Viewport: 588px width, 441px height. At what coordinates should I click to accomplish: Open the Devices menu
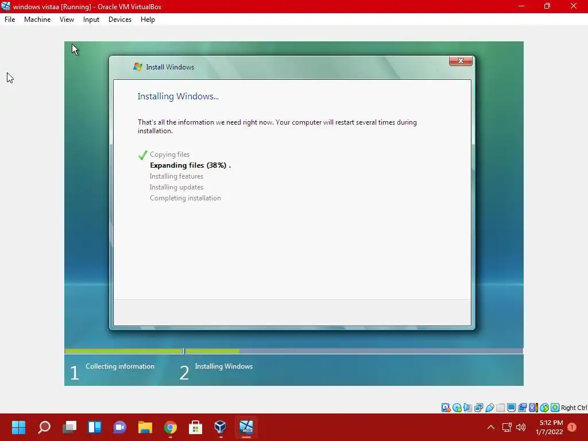coord(120,20)
